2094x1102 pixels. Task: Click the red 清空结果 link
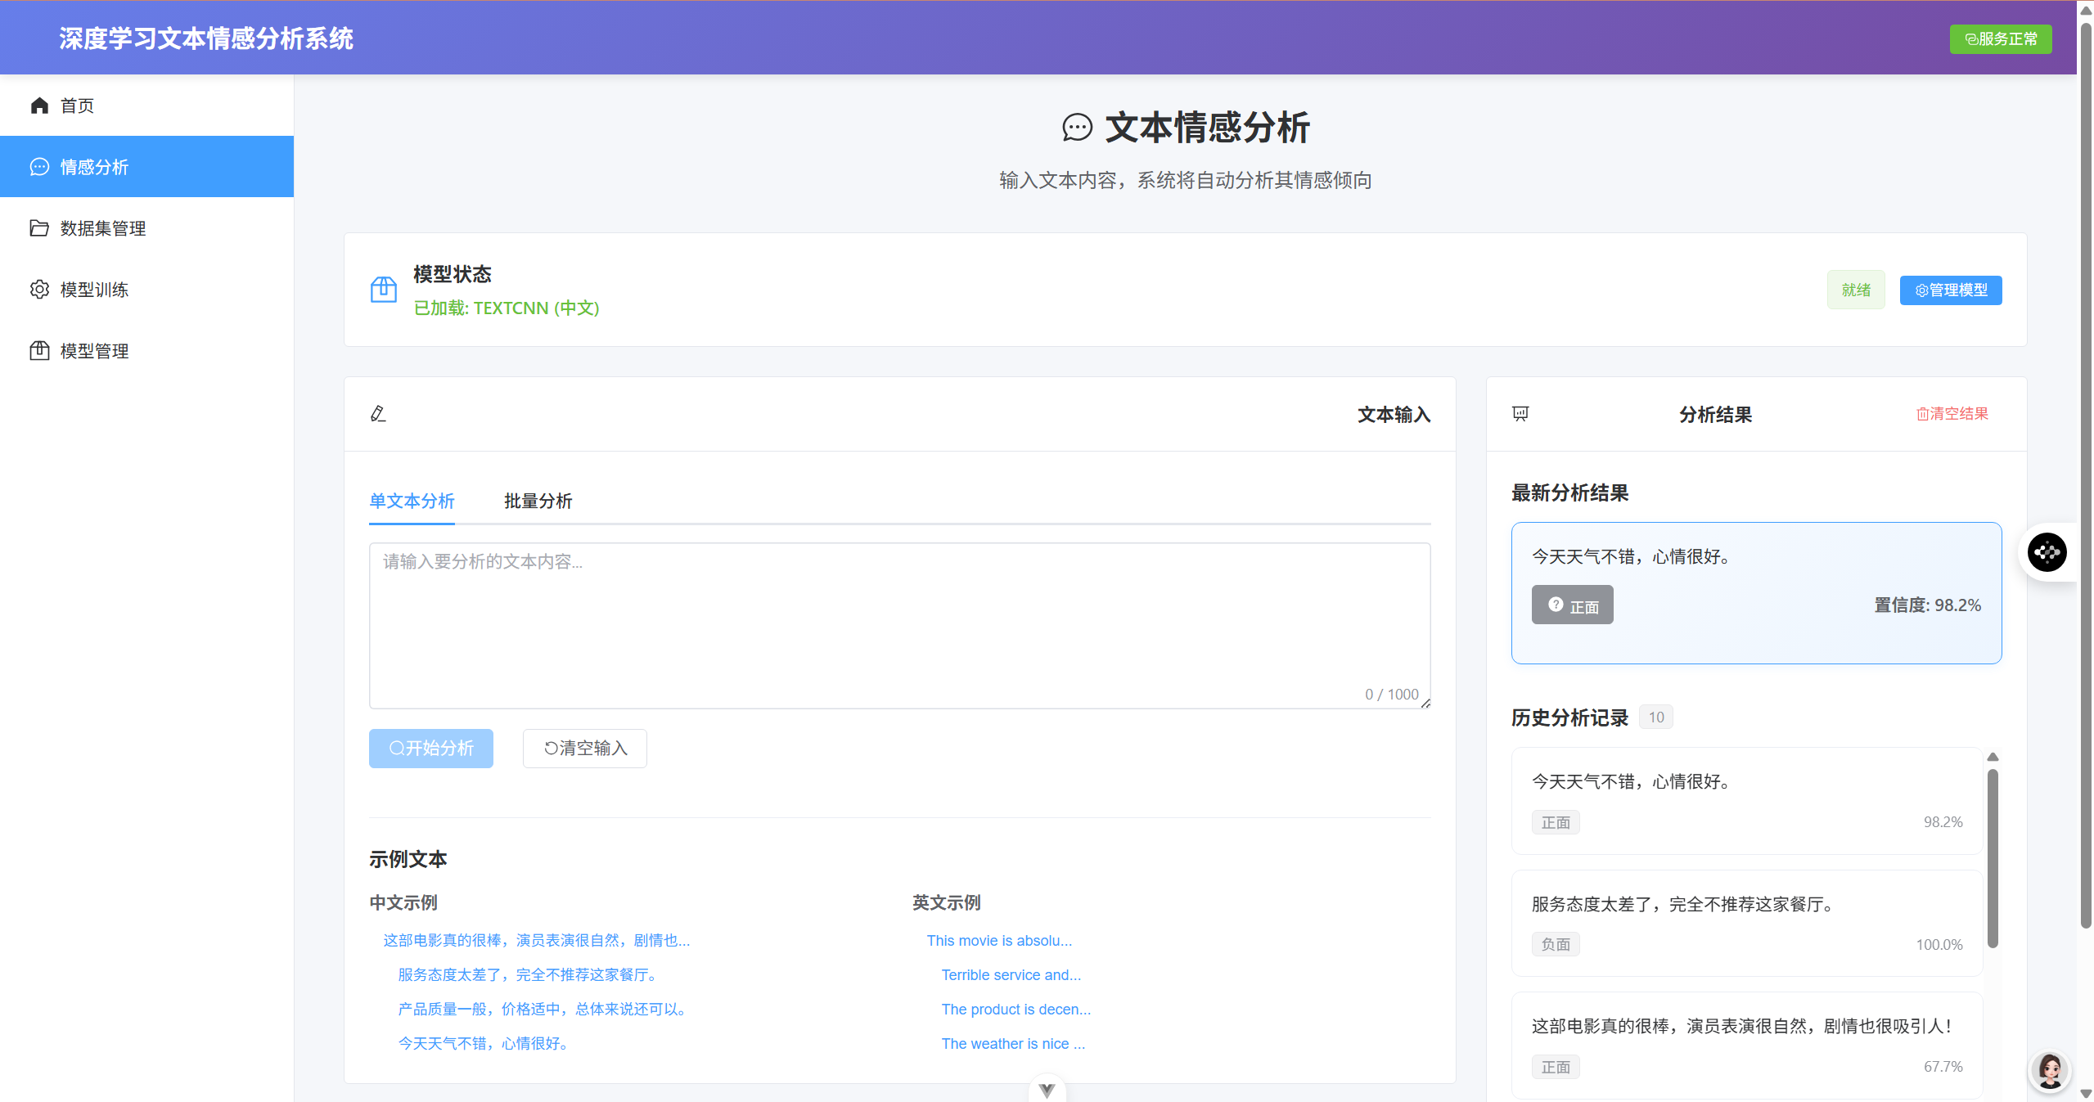coord(1952,414)
